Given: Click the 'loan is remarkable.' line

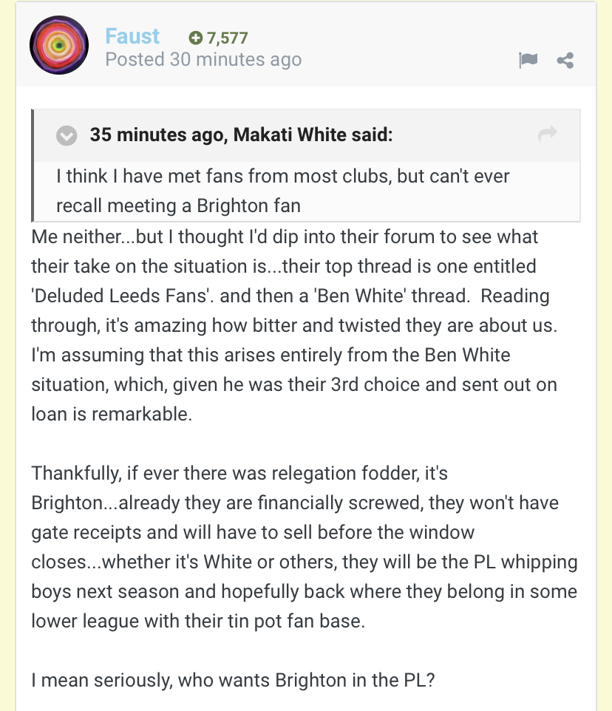Looking at the screenshot, I should point(112,414).
